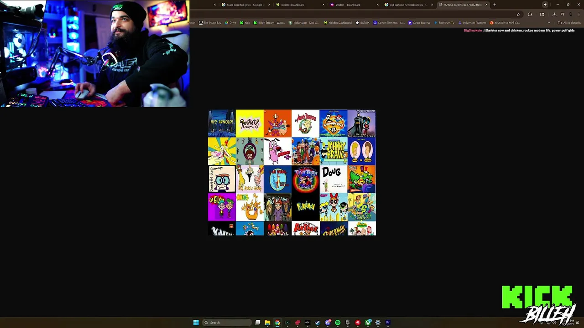
Task: Open the KickBot Dashboard bookmark
Action: [x=338, y=23]
